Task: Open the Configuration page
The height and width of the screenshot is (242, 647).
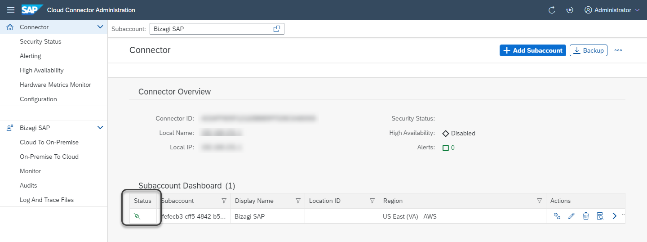Action: coord(38,99)
